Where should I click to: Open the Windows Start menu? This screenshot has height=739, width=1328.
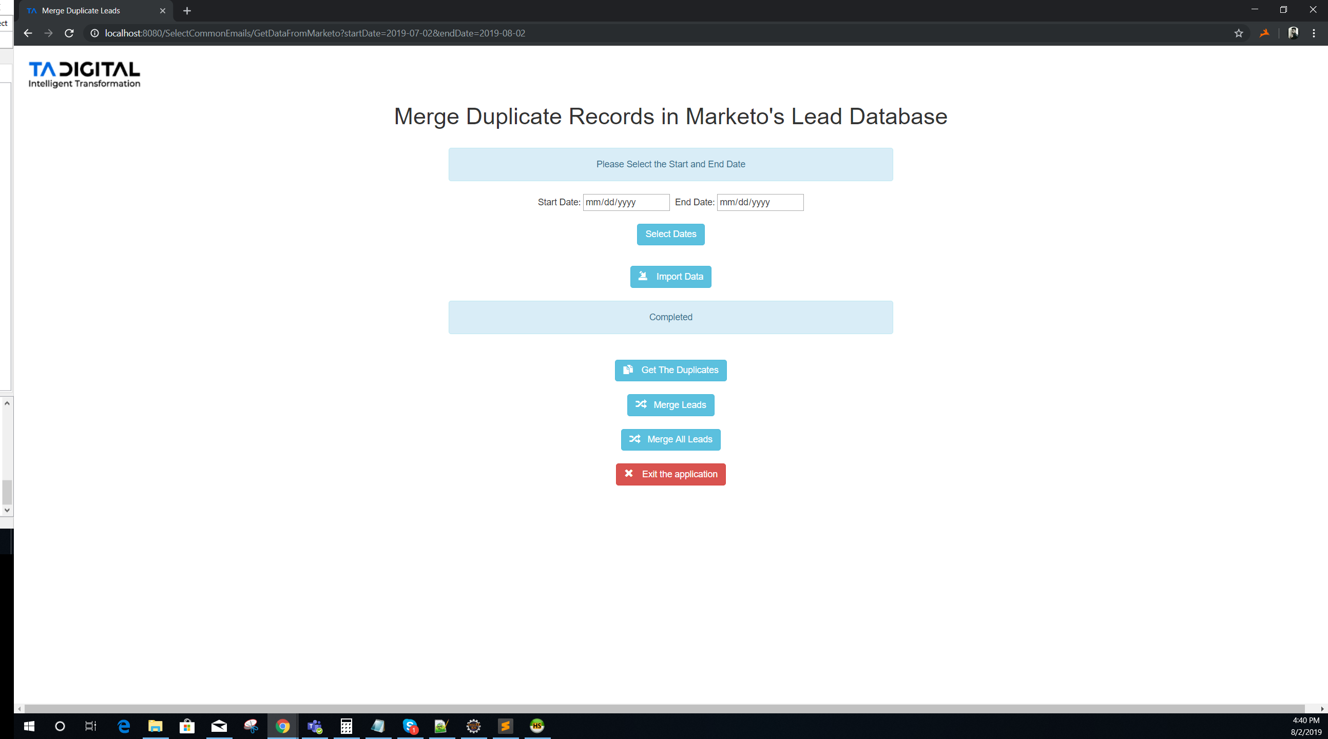click(x=29, y=726)
